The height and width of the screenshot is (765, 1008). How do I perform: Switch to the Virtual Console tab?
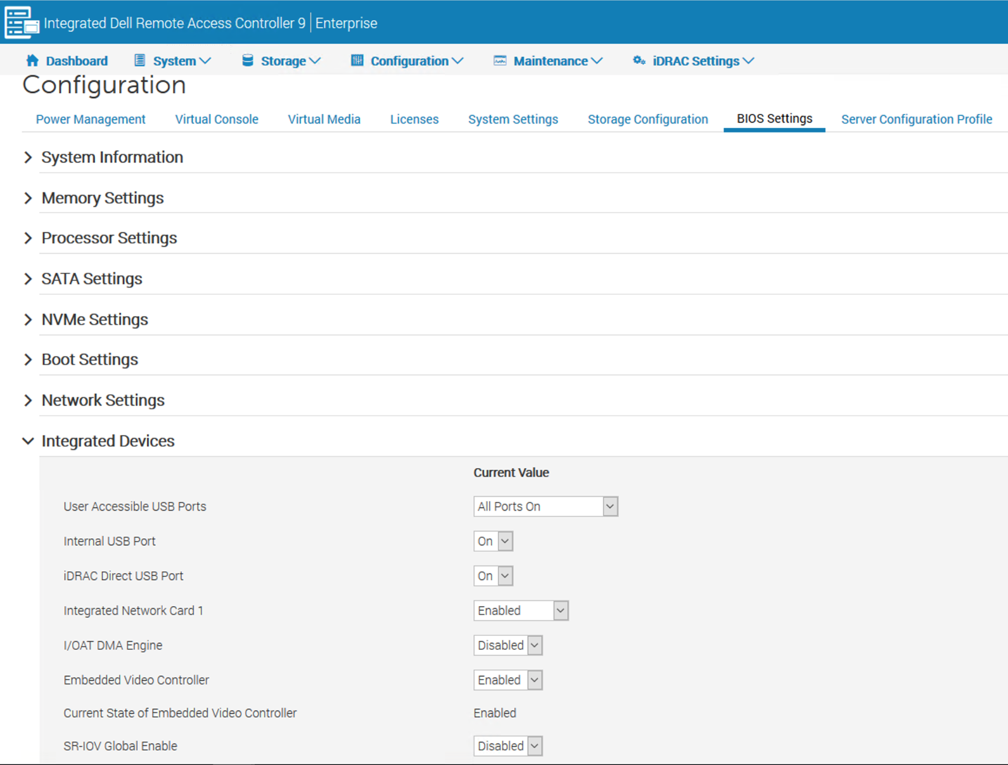pyautogui.click(x=217, y=119)
